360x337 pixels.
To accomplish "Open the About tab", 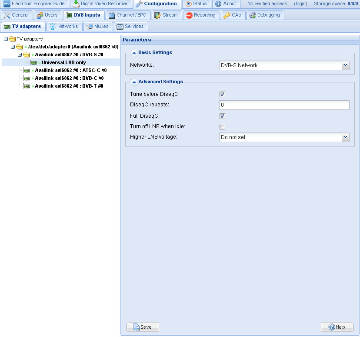I will pos(226,4).
